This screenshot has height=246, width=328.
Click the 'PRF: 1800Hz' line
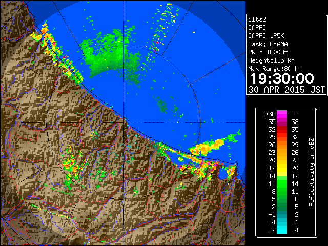(268, 52)
